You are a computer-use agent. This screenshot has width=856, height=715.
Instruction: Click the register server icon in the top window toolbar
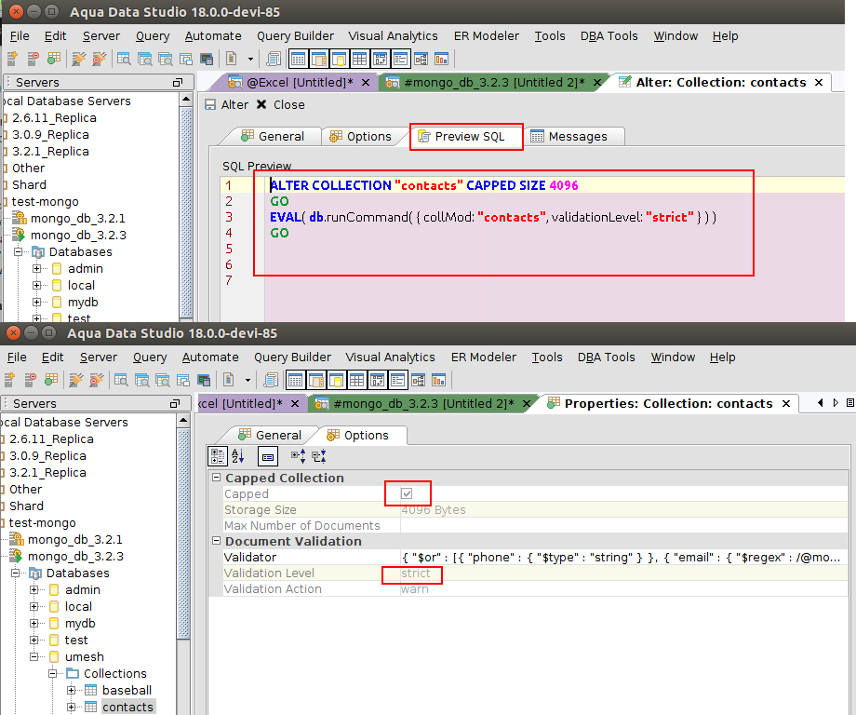pyautogui.click(x=12, y=59)
